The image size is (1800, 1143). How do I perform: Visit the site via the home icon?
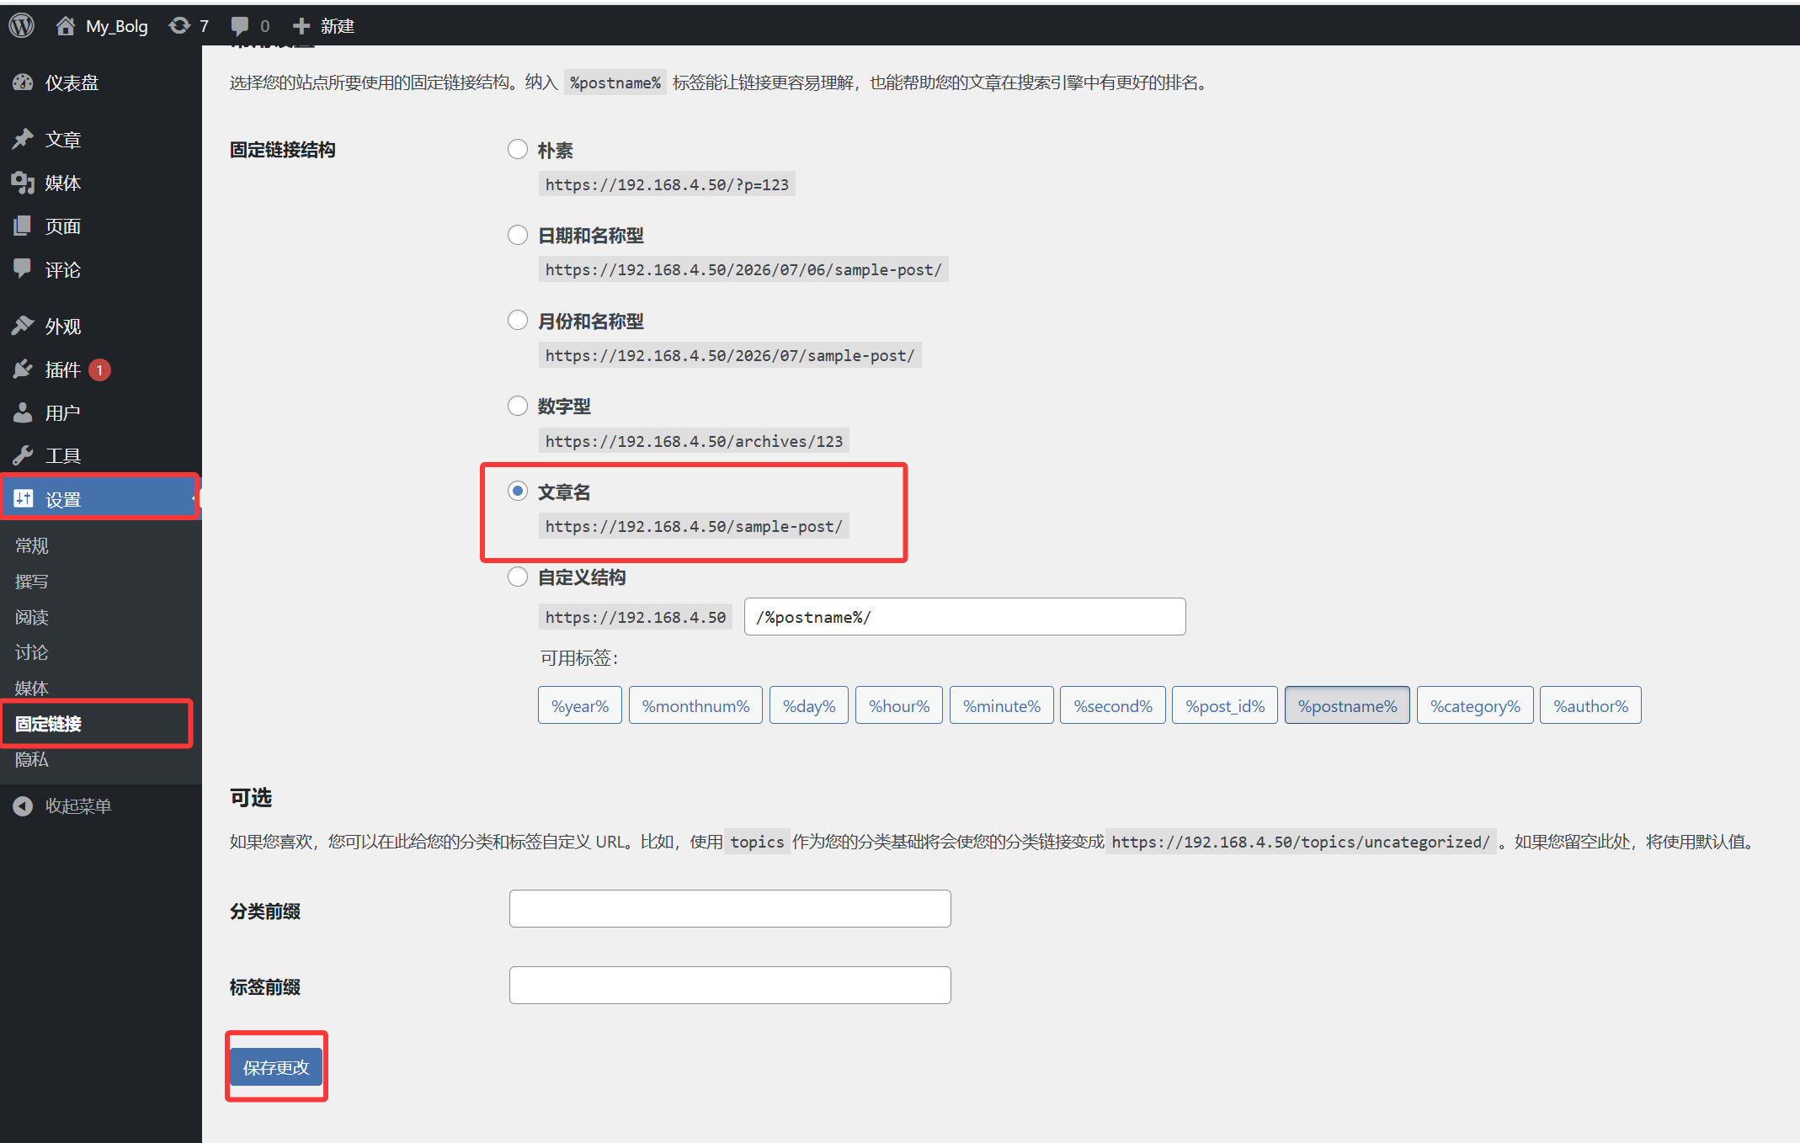tap(66, 26)
